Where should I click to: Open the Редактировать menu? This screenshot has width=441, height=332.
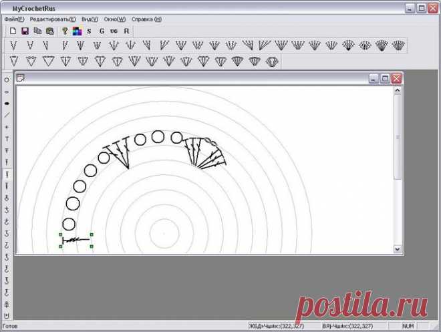pyautogui.click(x=53, y=19)
